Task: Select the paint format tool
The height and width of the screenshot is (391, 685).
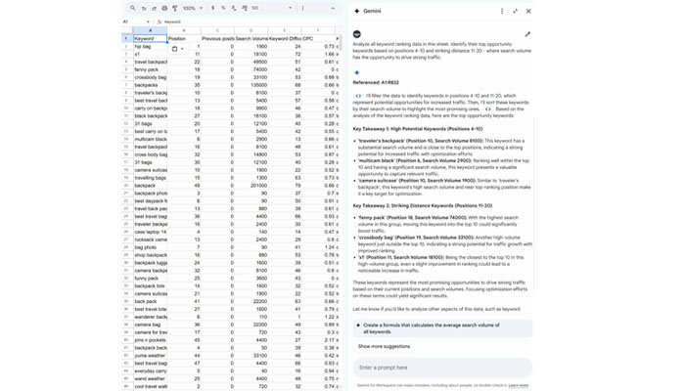Action: 175,8
